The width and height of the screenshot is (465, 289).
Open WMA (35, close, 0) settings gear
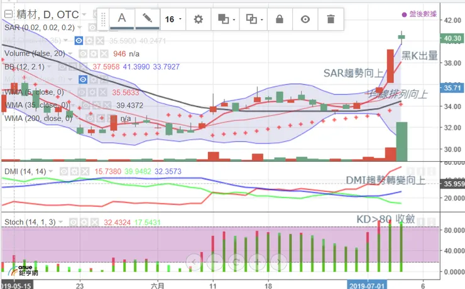click(x=96, y=105)
